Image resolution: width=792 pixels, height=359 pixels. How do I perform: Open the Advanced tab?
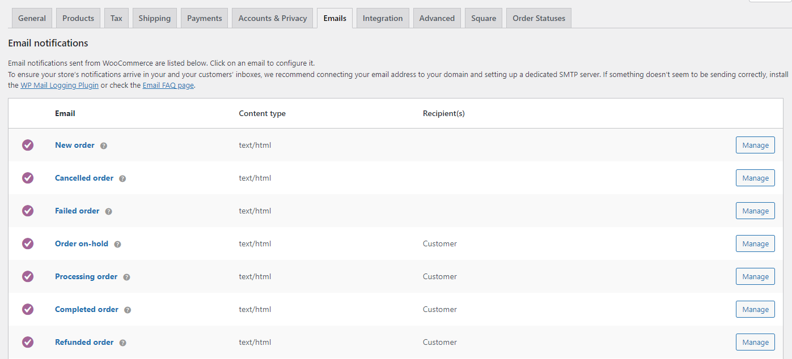coord(437,18)
